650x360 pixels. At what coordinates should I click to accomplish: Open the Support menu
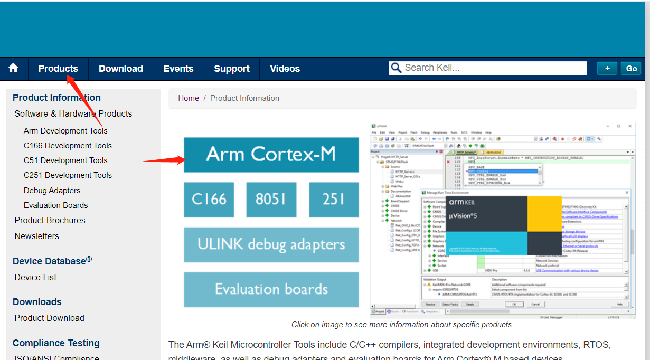point(232,69)
